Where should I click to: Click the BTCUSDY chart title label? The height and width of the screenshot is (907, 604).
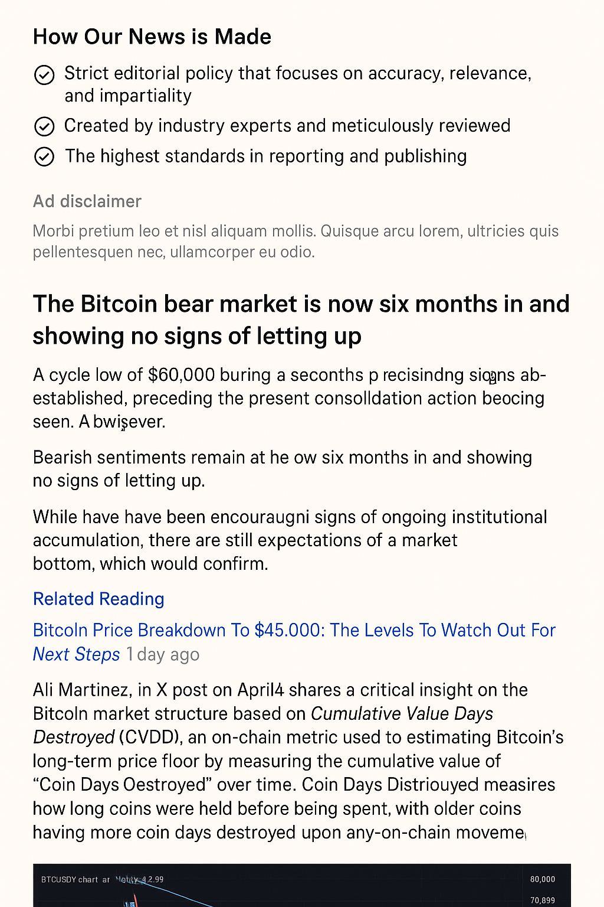tap(70, 879)
